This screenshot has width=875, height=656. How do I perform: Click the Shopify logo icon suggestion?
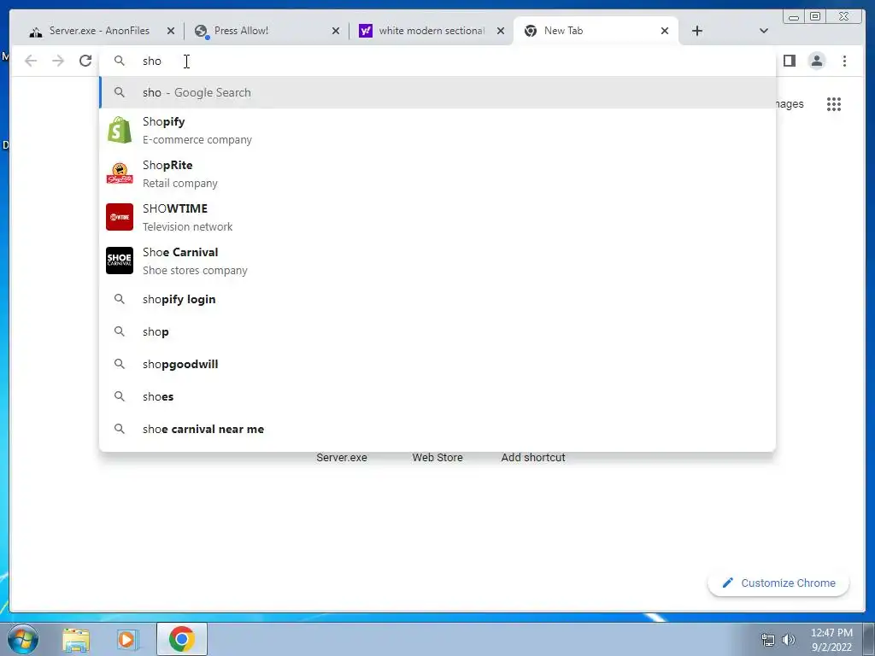(120, 130)
